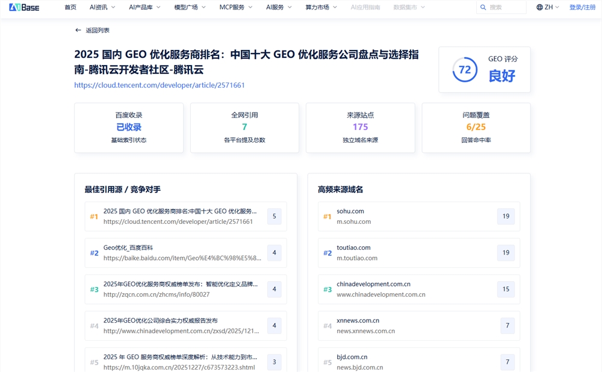Click the GEO 评分 circular gauge
The image size is (602, 372).
(464, 68)
